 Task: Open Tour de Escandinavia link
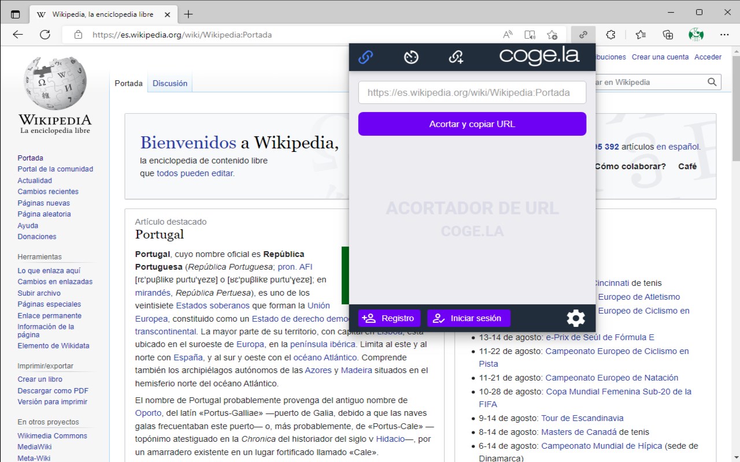pos(582,418)
